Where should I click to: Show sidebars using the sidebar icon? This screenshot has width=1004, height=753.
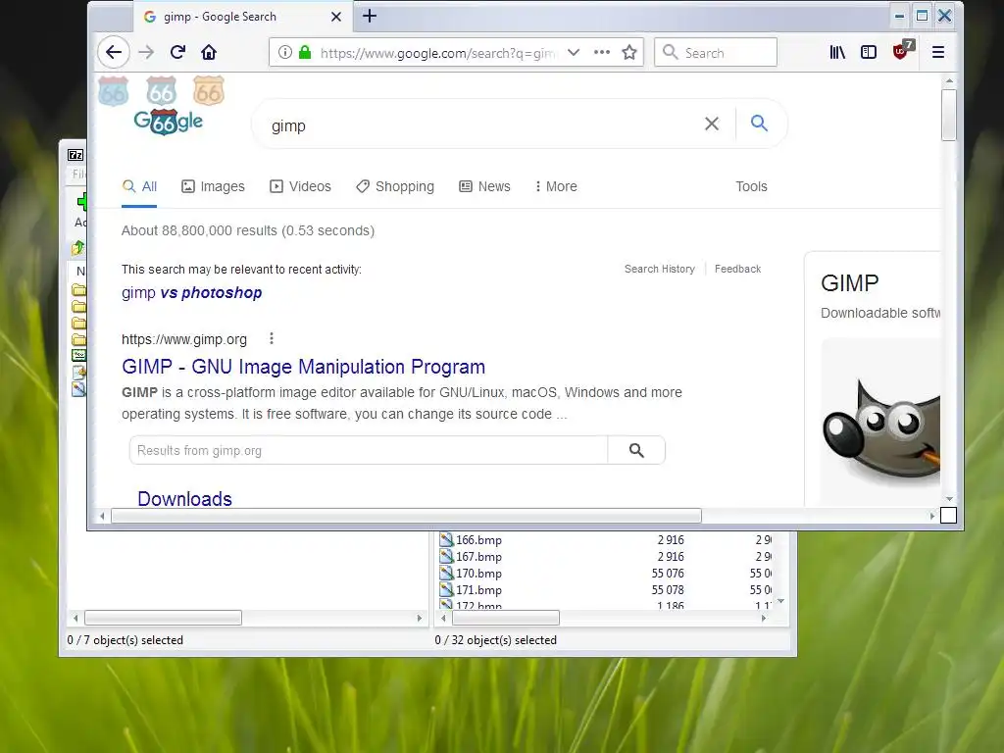(x=869, y=53)
